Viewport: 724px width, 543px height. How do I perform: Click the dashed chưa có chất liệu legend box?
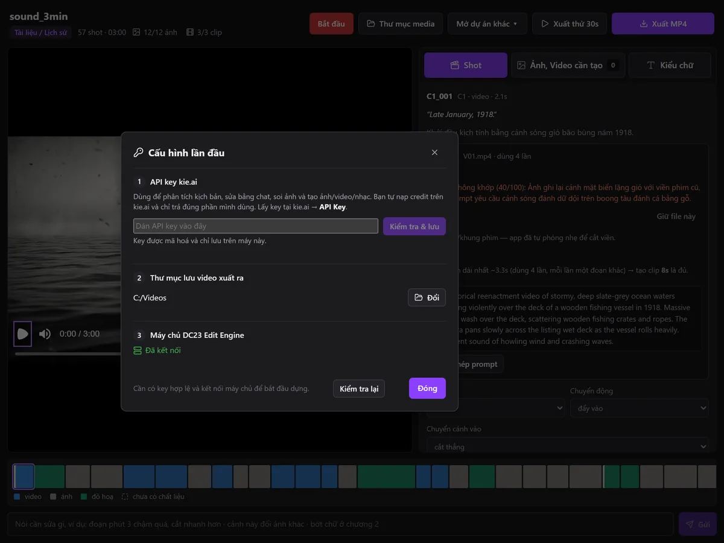coord(125,497)
